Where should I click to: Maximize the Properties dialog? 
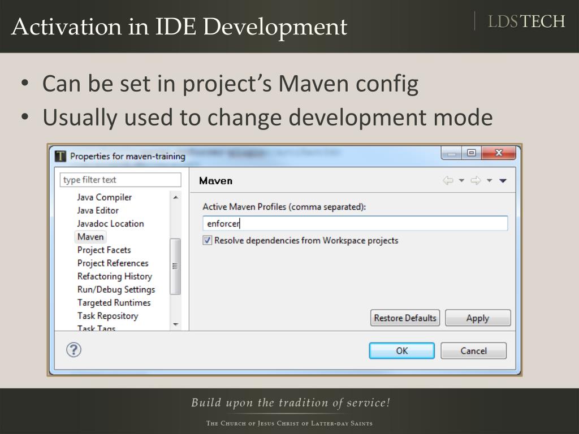click(472, 153)
